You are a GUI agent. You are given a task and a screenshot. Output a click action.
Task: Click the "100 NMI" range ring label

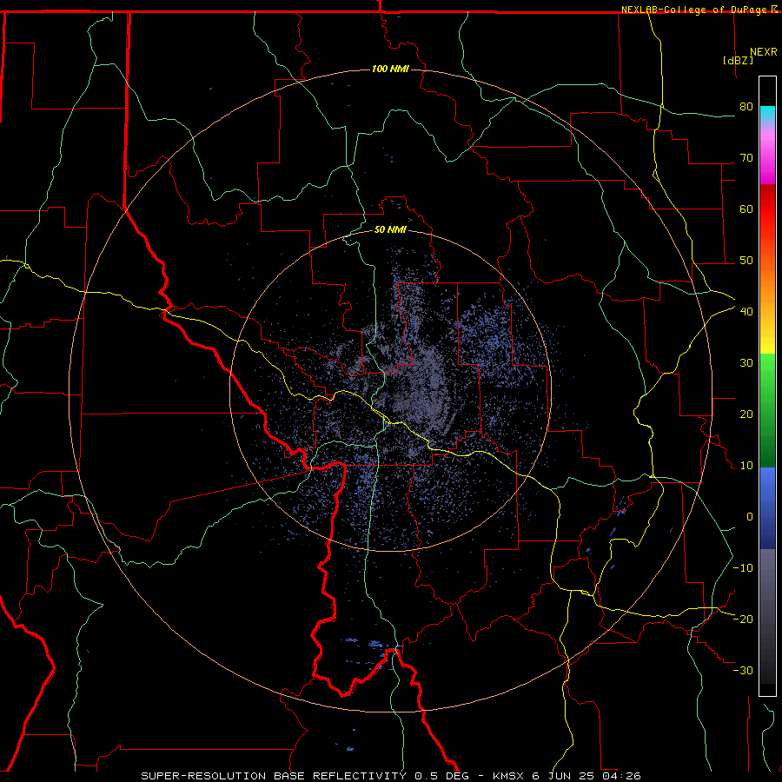coord(390,69)
